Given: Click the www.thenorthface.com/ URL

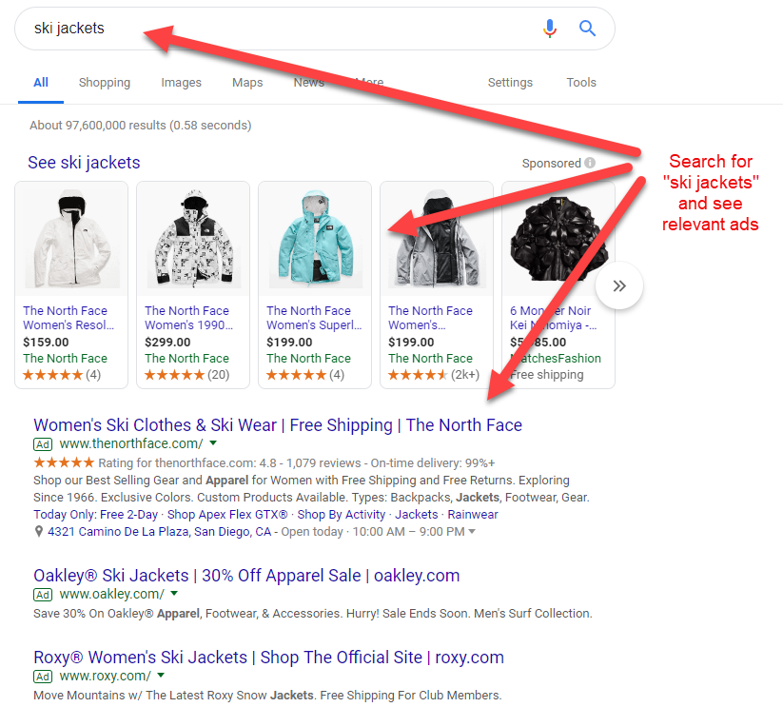Looking at the screenshot, I should (131, 443).
